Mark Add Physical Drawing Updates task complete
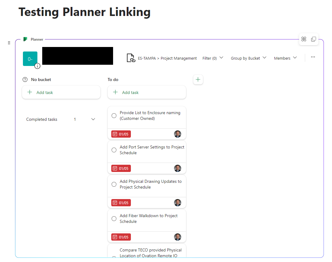 point(114,184)
